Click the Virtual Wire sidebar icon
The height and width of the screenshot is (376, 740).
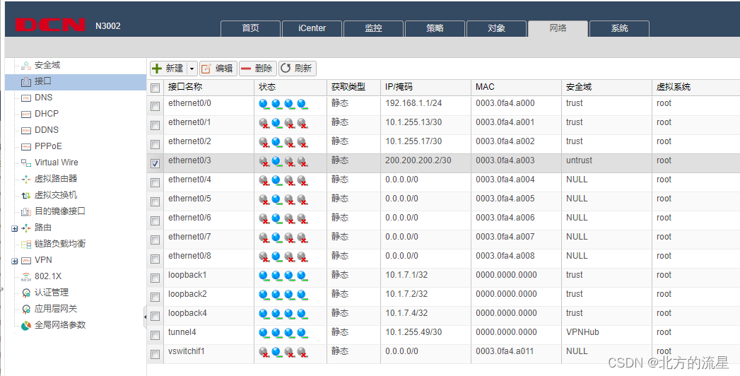click(26, 163)
